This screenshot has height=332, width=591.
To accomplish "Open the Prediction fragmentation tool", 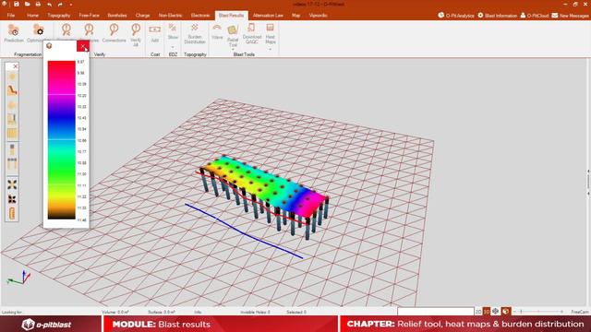I will [x=14, y=33].
